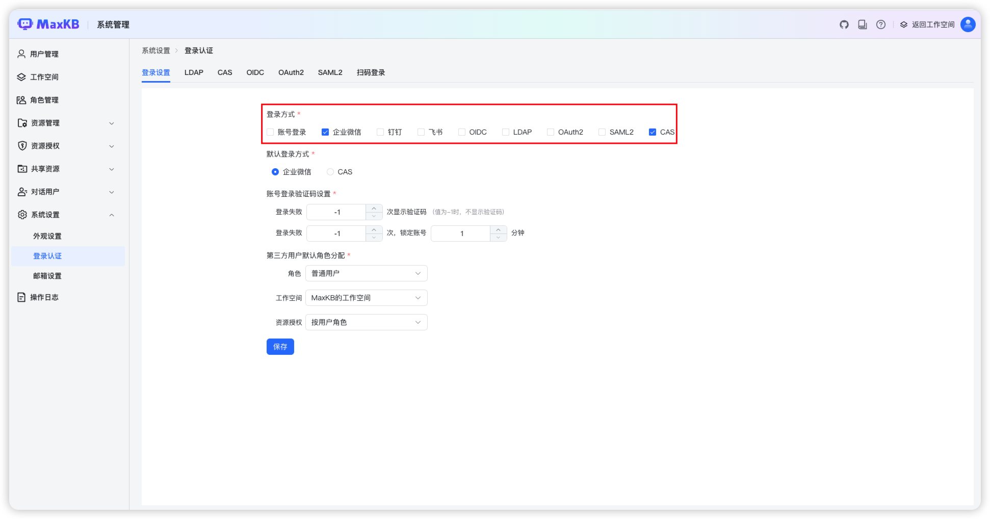Increase the 登录失败 value with the stepper
The image size is (990, 519).
[x=374, y=209]
